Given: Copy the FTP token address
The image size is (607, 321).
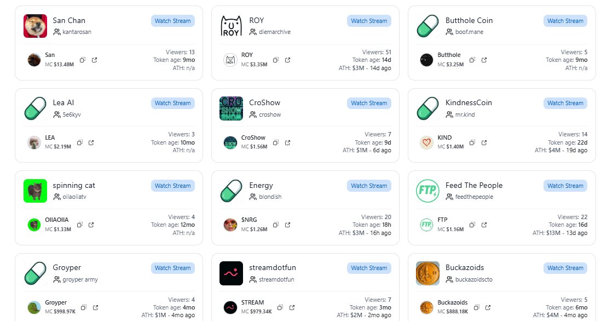Looking at the screenshot, I should click(x=472, y=225).
